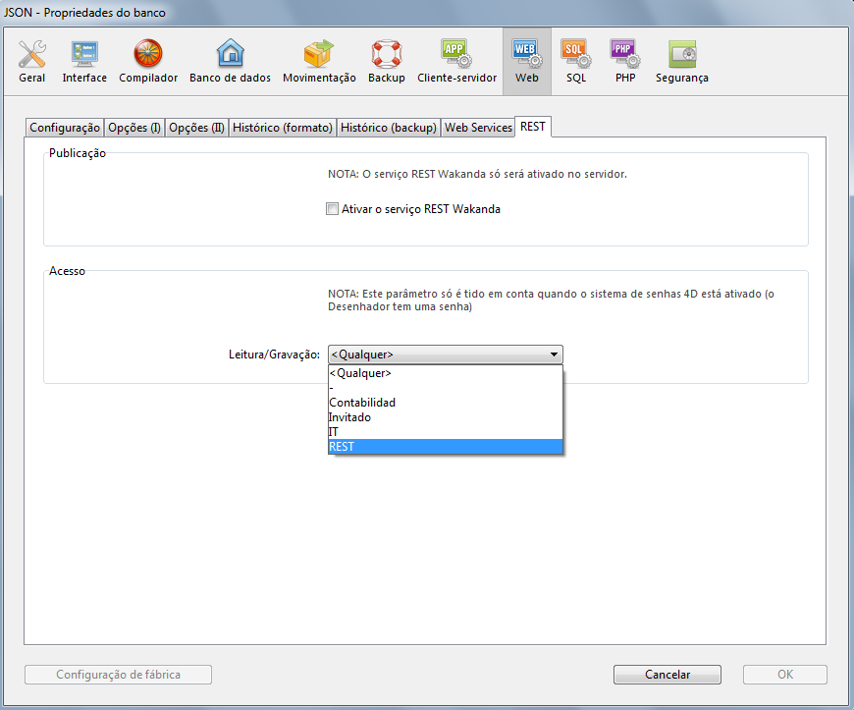The height and width of the screenshot is (710, 854).
Task: Switch to the Opções (I) tab
Action: pyautogui.click(x=133, y=128)
